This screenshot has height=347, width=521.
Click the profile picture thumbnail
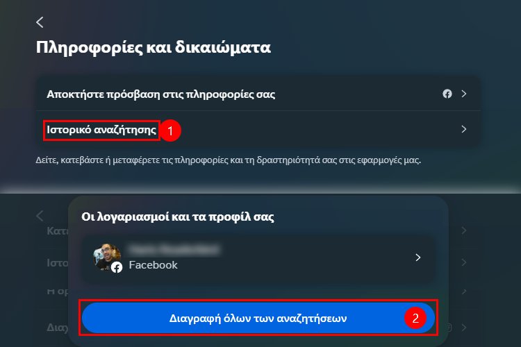[x=107, y=257]
